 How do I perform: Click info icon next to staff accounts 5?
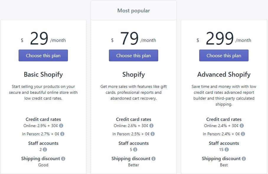pos(135,150)
